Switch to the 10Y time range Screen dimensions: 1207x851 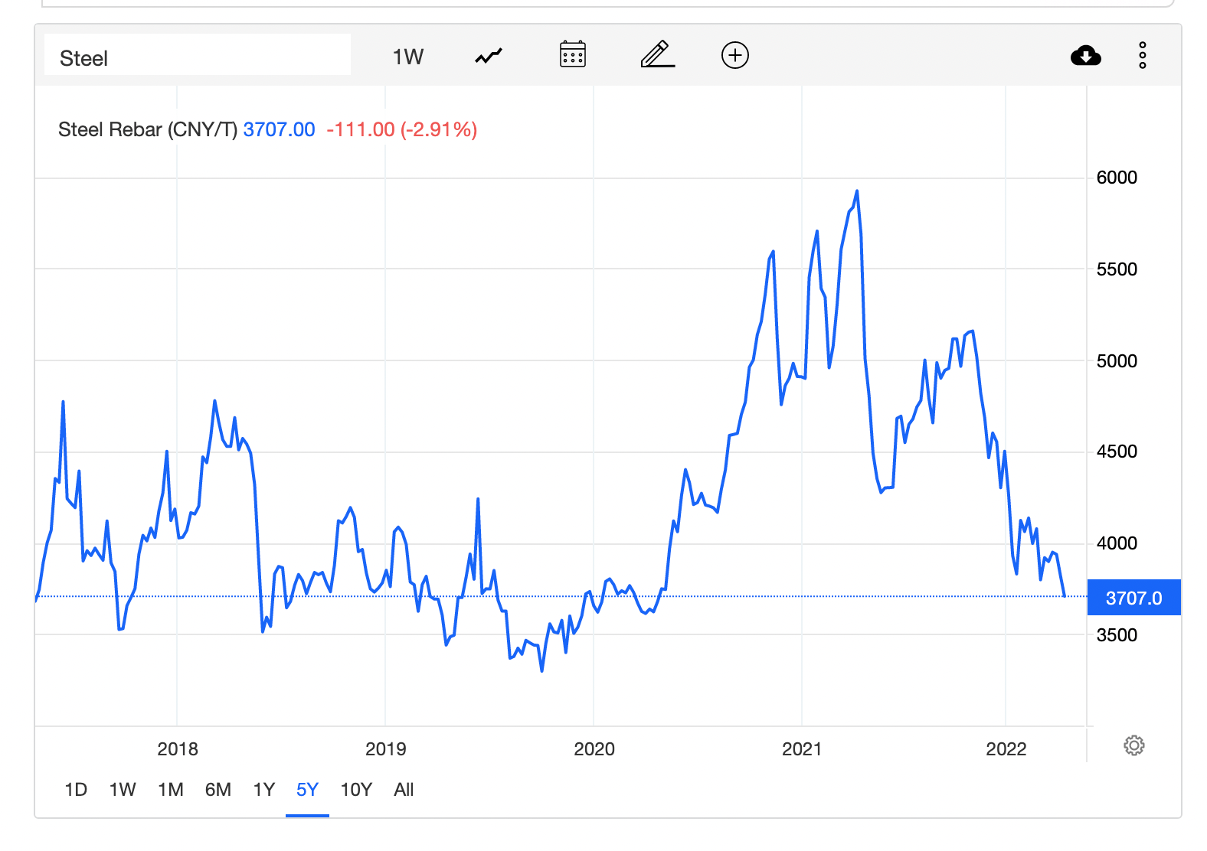[x=356, y=790]
